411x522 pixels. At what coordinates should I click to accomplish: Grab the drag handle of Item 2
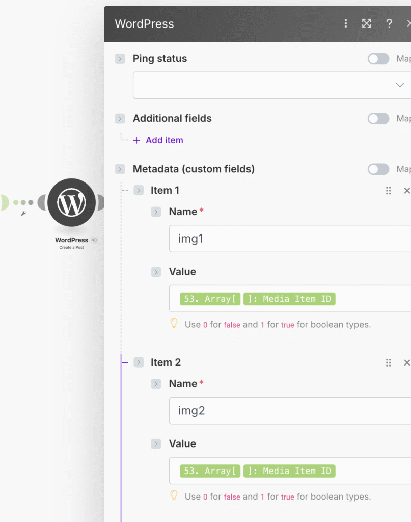click(389, 363)
